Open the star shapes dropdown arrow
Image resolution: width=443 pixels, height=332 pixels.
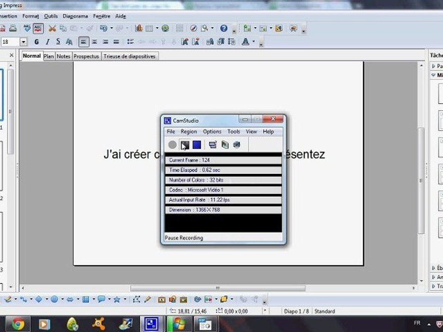(125, 299)
